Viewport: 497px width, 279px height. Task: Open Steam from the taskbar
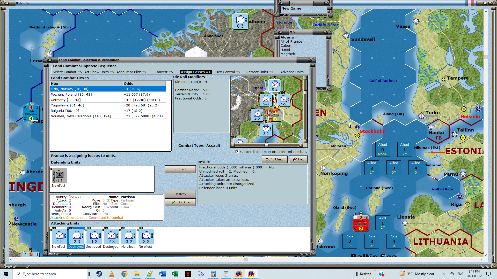[x=99, y=274]
